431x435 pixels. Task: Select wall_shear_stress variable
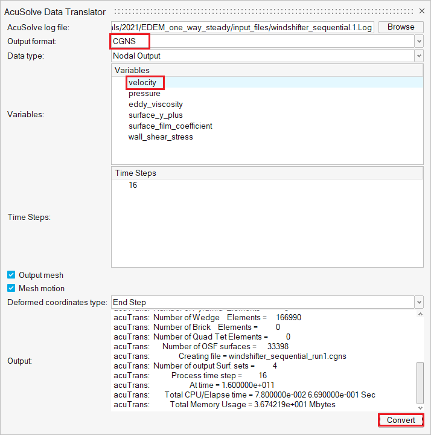[161, 137]
